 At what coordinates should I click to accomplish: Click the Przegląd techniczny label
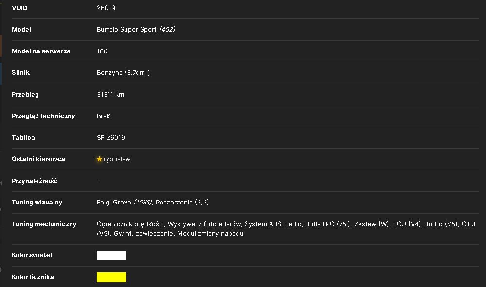pyautogui.click(x=43, y=116)
